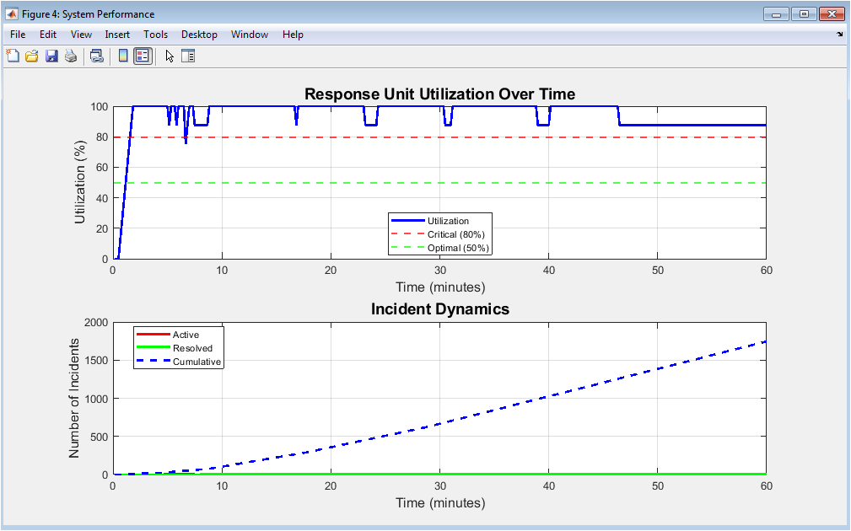
Task: Save the figure using the floppy disk icon
Action: [x=51, y=56]
